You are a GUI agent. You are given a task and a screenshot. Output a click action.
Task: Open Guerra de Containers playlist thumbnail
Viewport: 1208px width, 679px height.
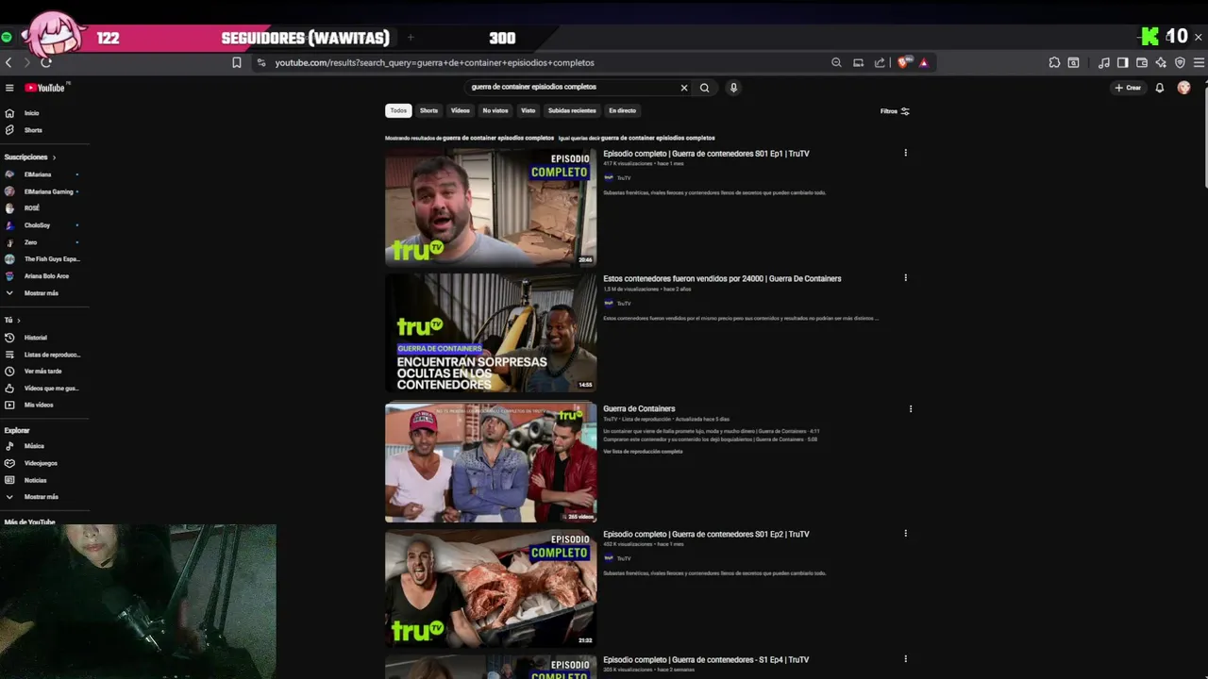click(491, 463)
